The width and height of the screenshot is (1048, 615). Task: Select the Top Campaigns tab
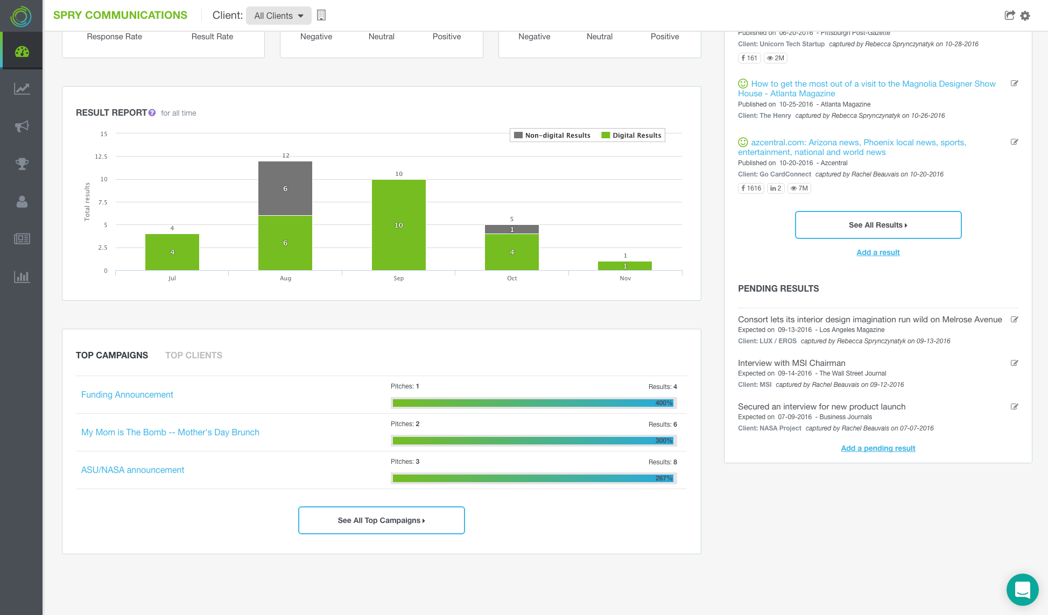click(x=112, y=355)
